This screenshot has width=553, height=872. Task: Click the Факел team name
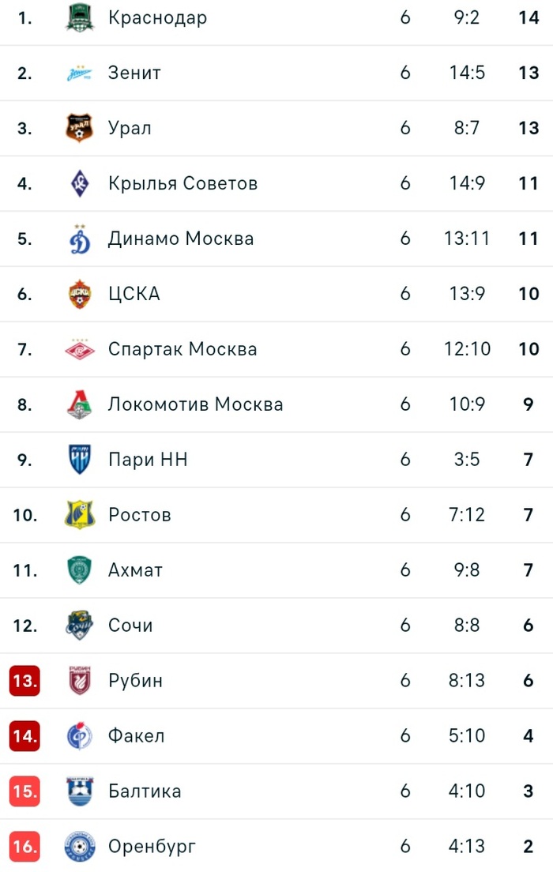(136, 736)
